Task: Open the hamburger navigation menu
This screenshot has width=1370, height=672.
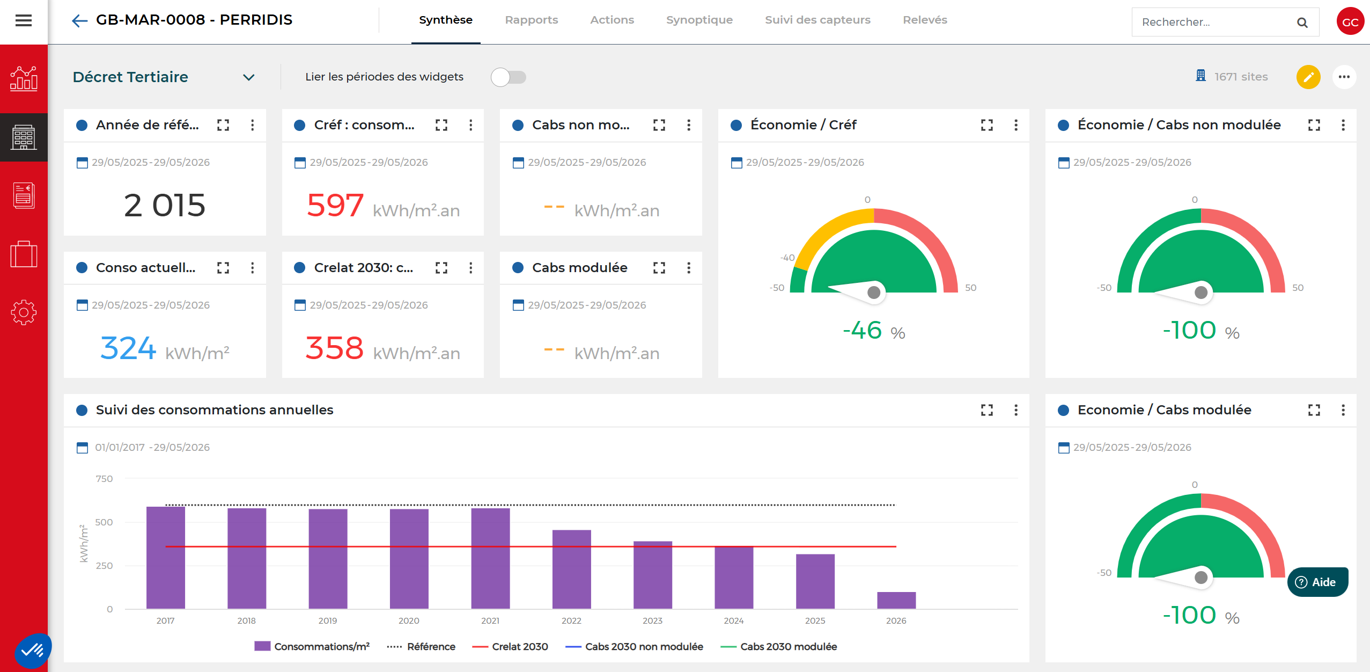Action: coord(24,21)
